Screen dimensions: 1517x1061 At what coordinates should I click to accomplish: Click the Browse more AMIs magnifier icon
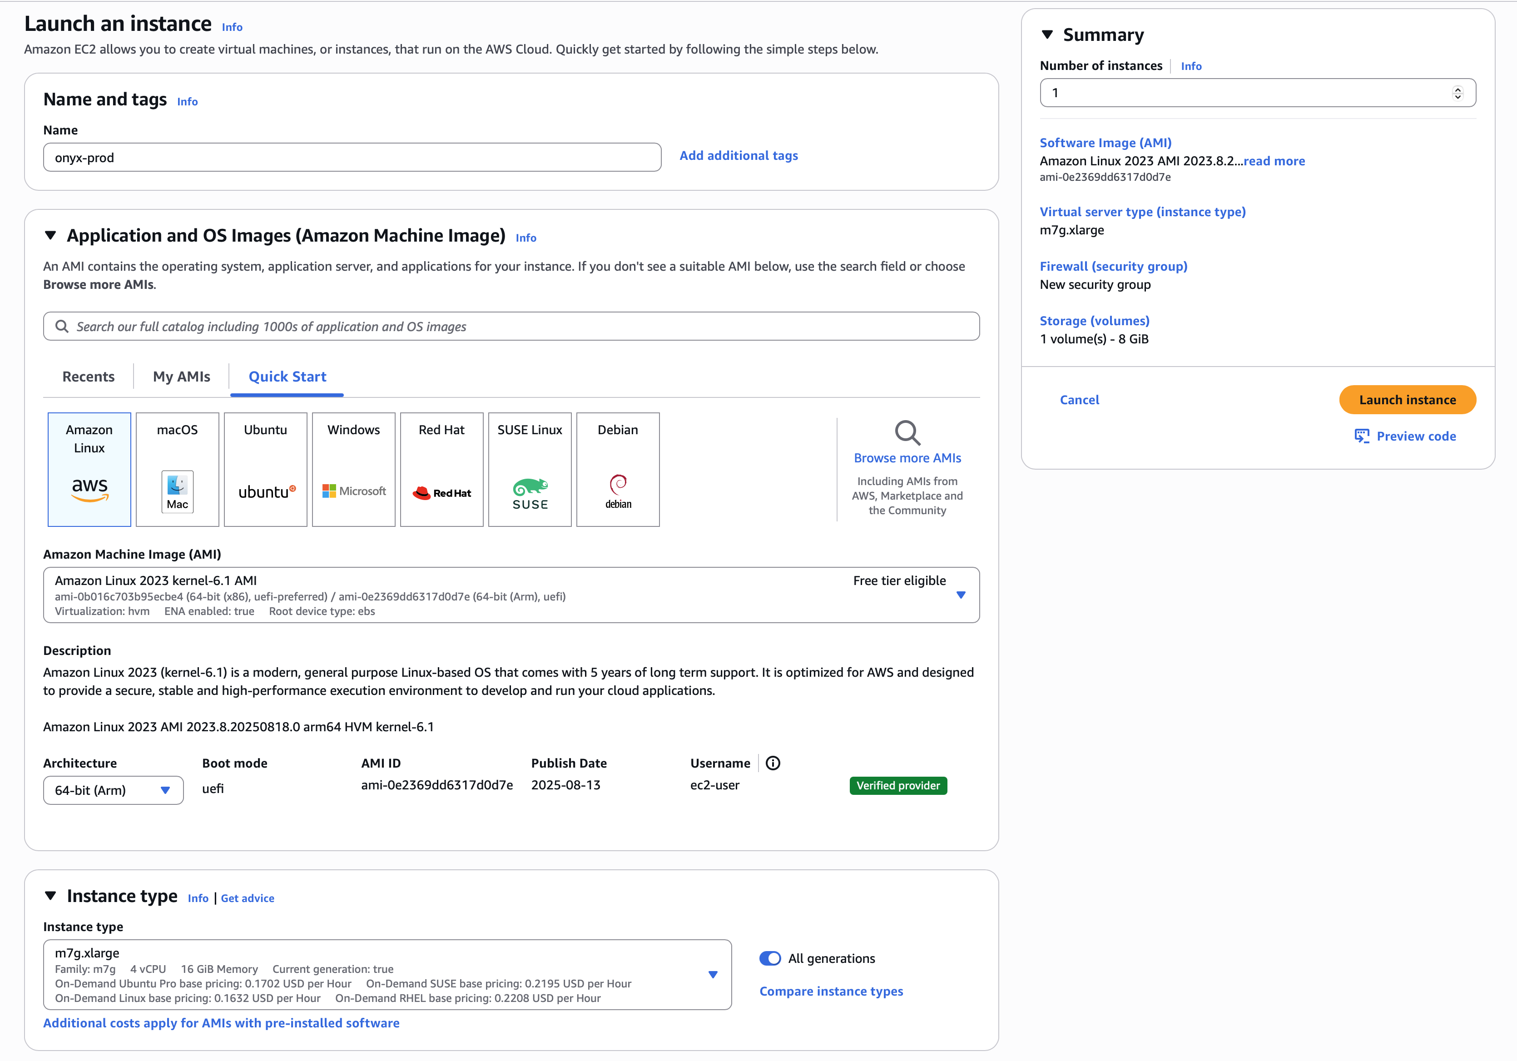[907, 433]
